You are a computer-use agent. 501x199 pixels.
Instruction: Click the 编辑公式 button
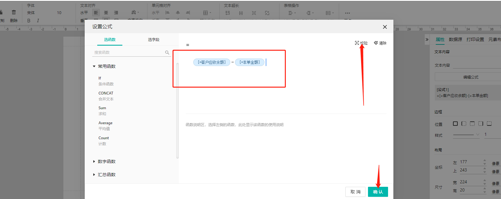point(468,77)
